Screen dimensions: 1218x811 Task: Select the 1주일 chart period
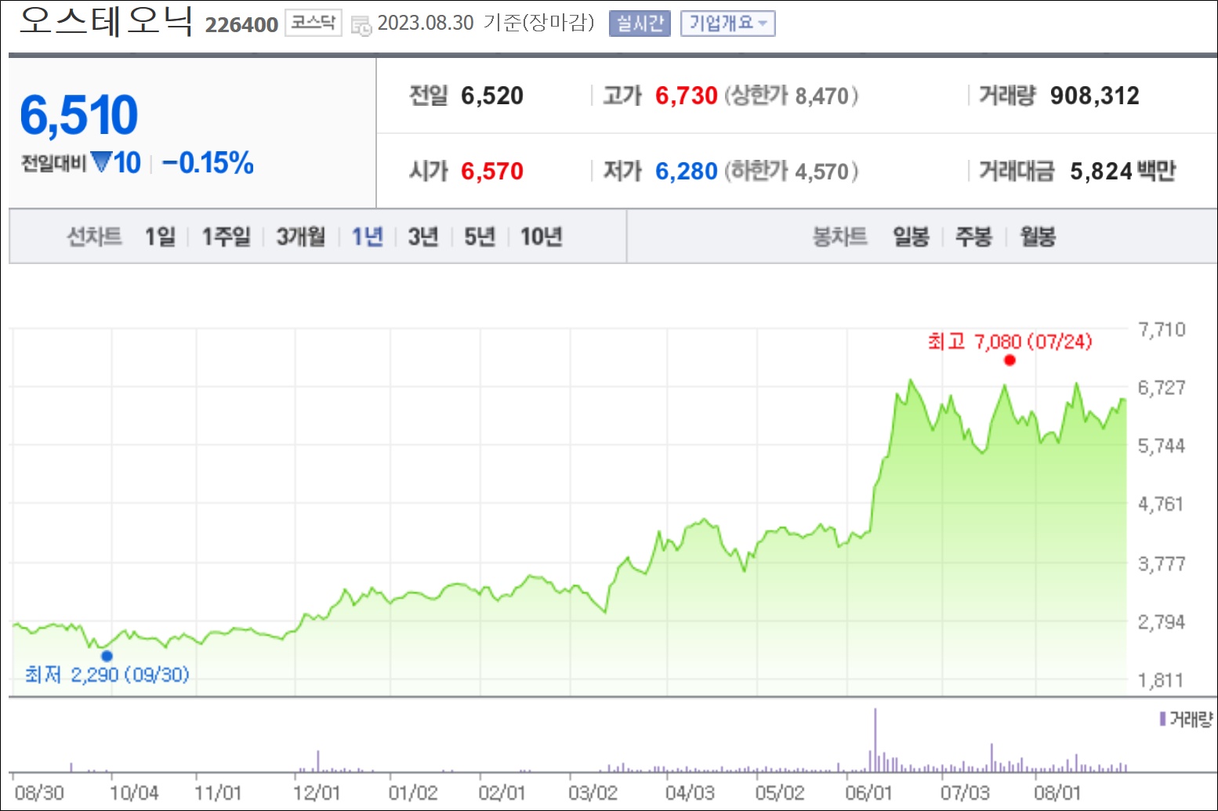pos(227,236)
